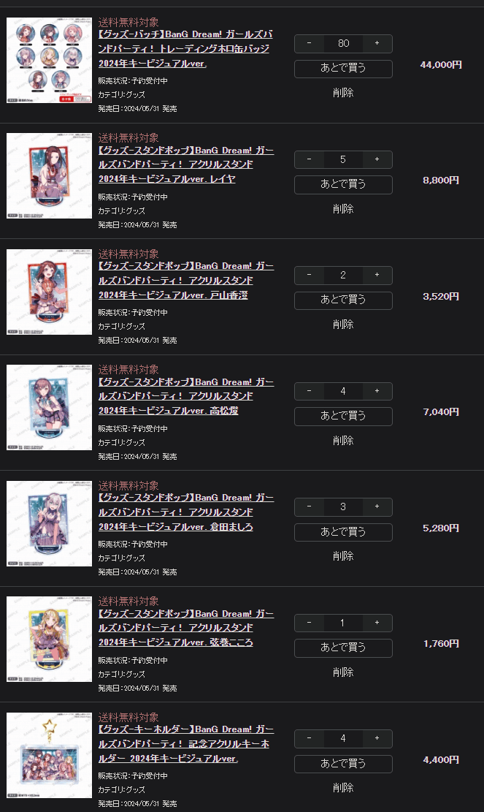The width and height of the screenshot is (484, 812).
Task: Increase quantity for the 弦巻こころ acrylic stand
Action: pos(377,623)
